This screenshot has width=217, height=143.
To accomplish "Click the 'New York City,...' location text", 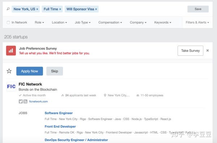I will [119, 95].
